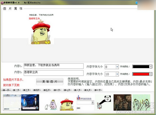Image resolution: width=156 pixels, height=115 pixels.
Task: Click the red font color swatch
Action: point(141,74)
